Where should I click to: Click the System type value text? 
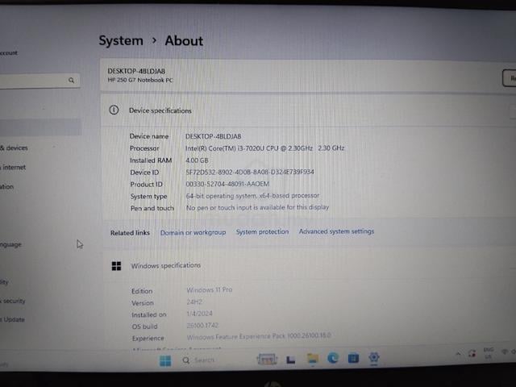tap(252, 195)
